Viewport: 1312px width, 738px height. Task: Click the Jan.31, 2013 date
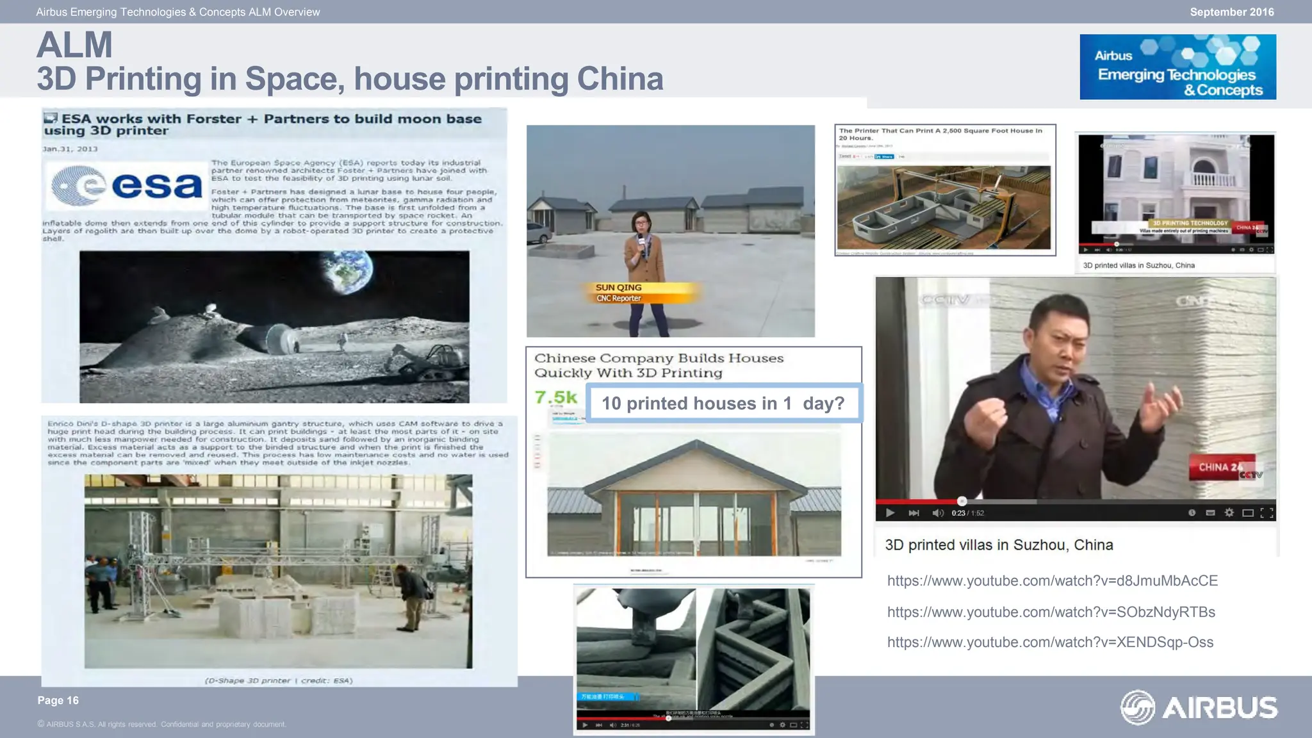(70, 149)
